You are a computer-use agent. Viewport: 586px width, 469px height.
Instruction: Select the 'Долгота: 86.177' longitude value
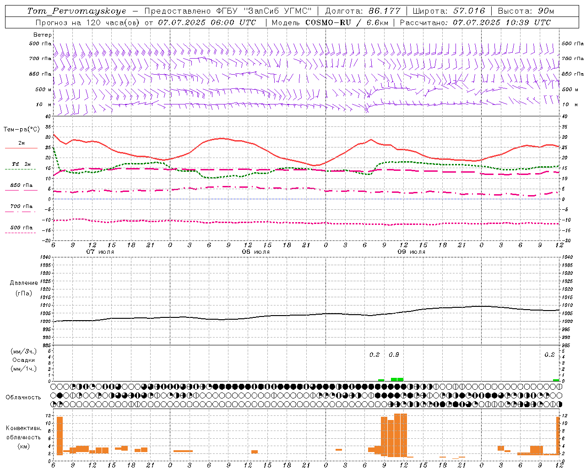pos(363,11)
